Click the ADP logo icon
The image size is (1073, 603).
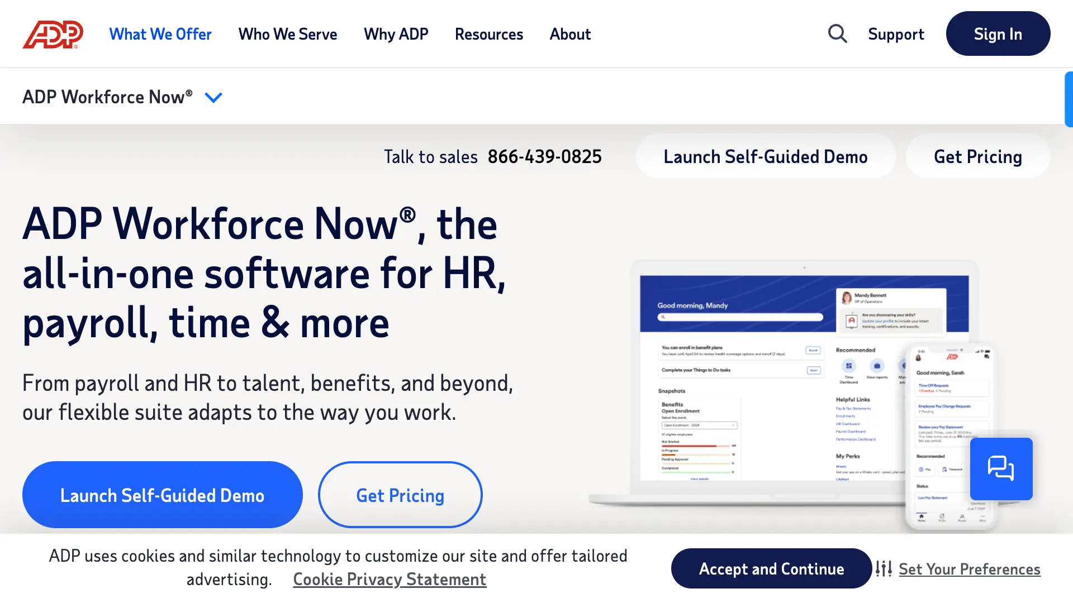[53, 33]
